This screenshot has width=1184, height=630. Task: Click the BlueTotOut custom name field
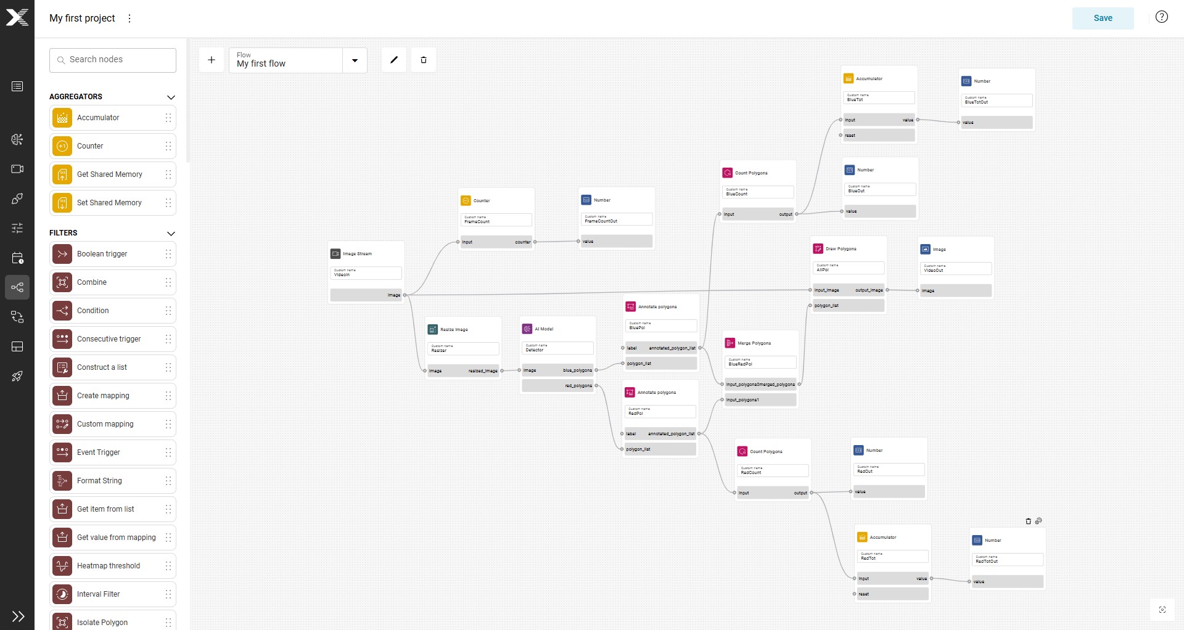point(997,100)
